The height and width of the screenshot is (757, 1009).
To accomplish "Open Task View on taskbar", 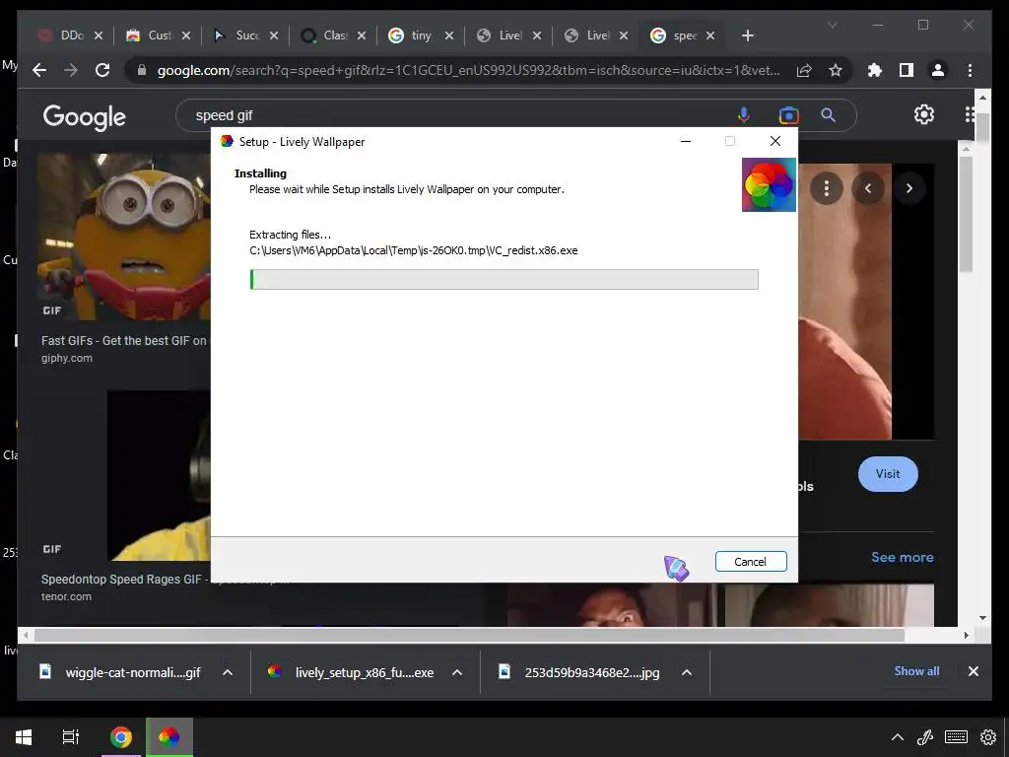I will pyautogui.click(x=71, y=737).
